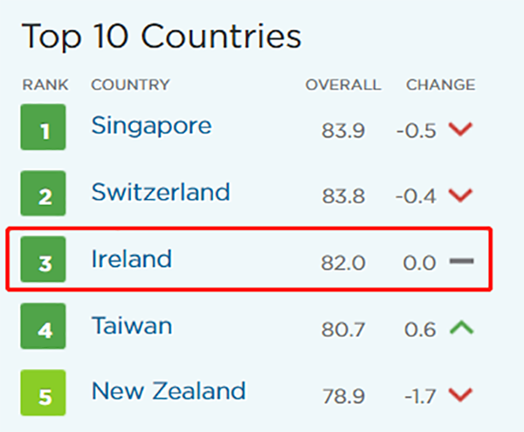
Task: Click Taiwan's green up arrow
Action: pos(460,327)
